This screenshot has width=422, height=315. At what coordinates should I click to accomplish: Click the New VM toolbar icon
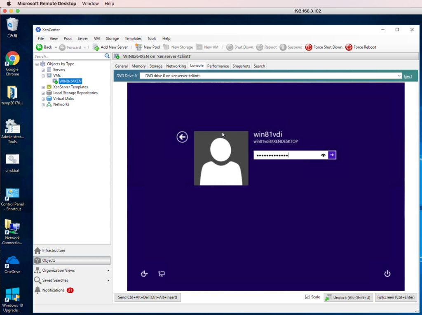(199, 47)
